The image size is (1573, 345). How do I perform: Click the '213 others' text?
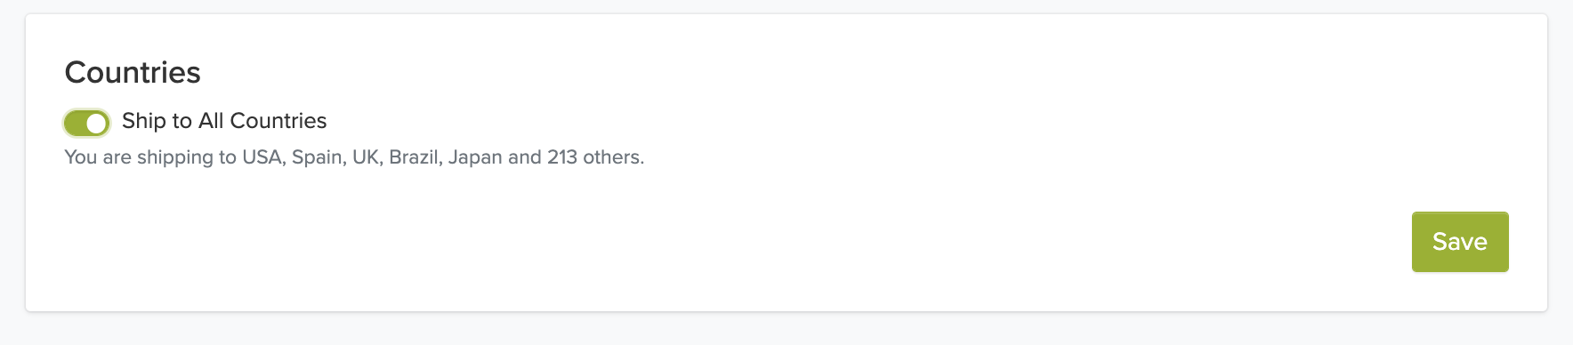pyautogui.click(x=595, y=157)
